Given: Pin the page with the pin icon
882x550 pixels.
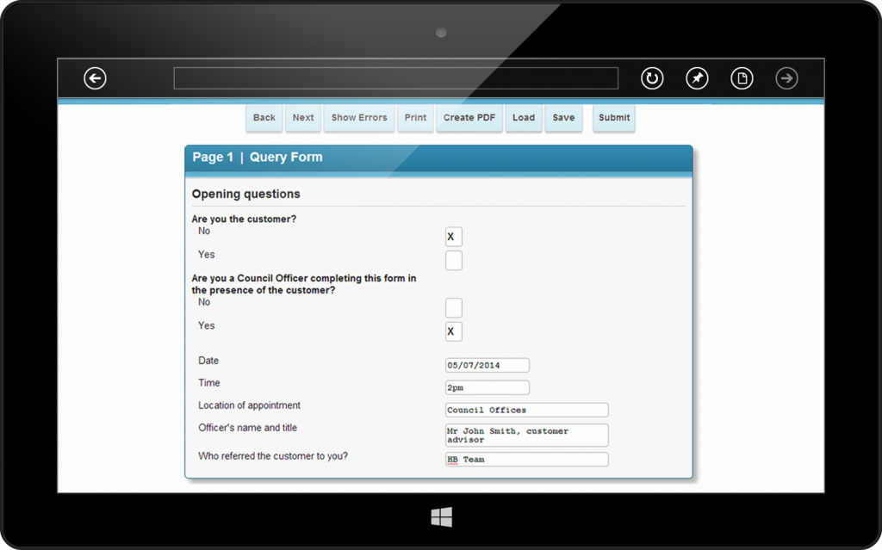Looking at the screenshot, I should coord(697,78).
